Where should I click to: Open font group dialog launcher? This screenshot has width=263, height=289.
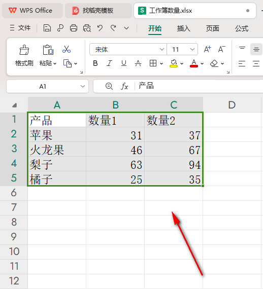point(228,72)
